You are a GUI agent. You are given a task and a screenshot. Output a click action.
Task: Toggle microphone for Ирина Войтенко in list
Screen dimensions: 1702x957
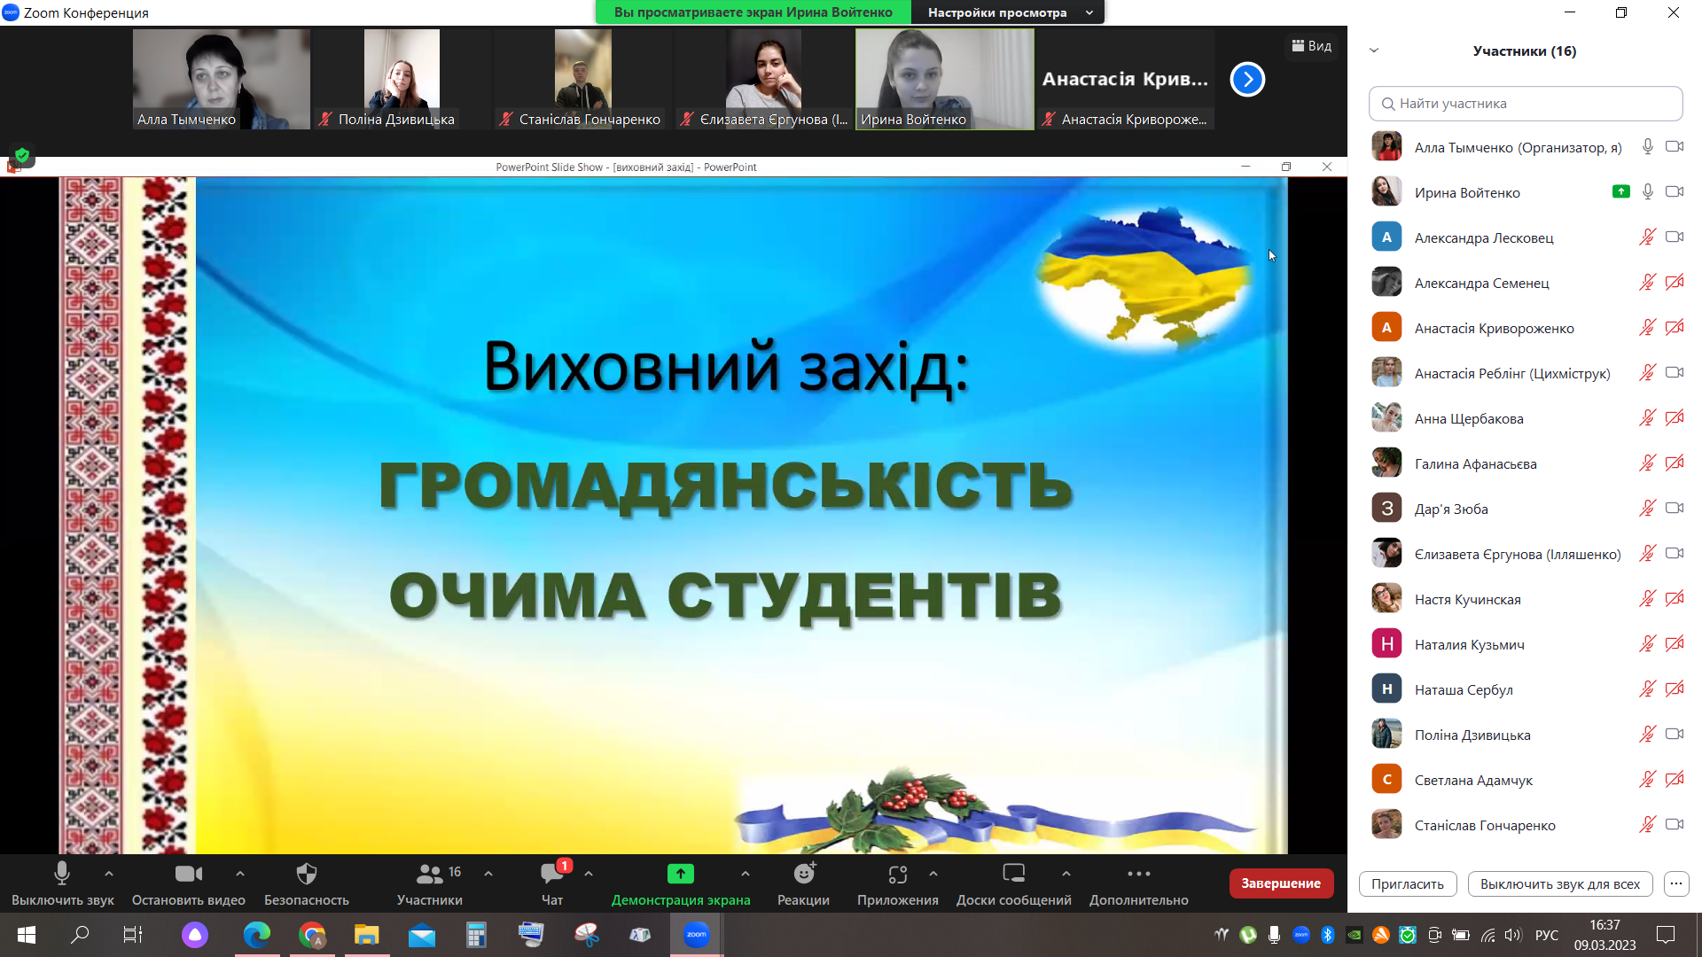pos(1647,192)
